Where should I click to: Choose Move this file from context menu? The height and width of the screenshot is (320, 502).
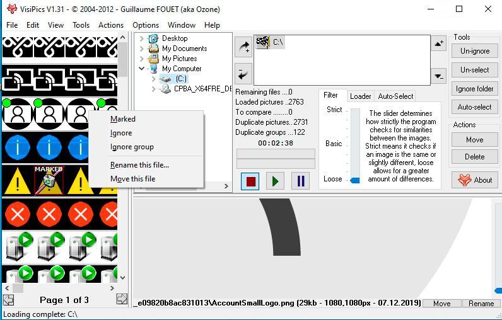pos(146,179)
